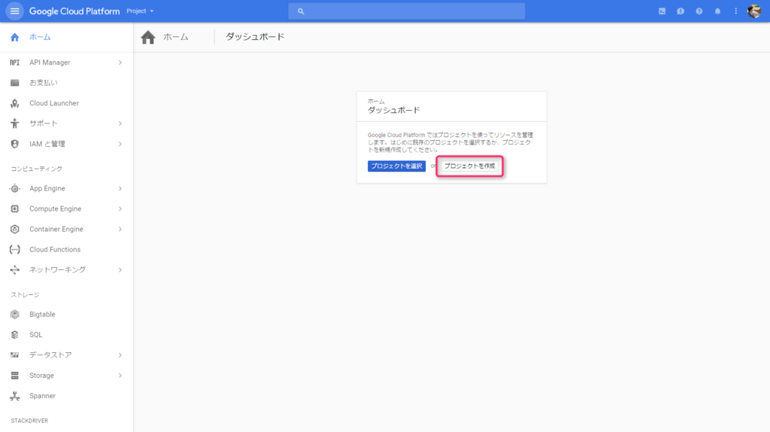Open the Project selector dropdown
This screenshot has height=432, width=770.
(x=140, y=11)
